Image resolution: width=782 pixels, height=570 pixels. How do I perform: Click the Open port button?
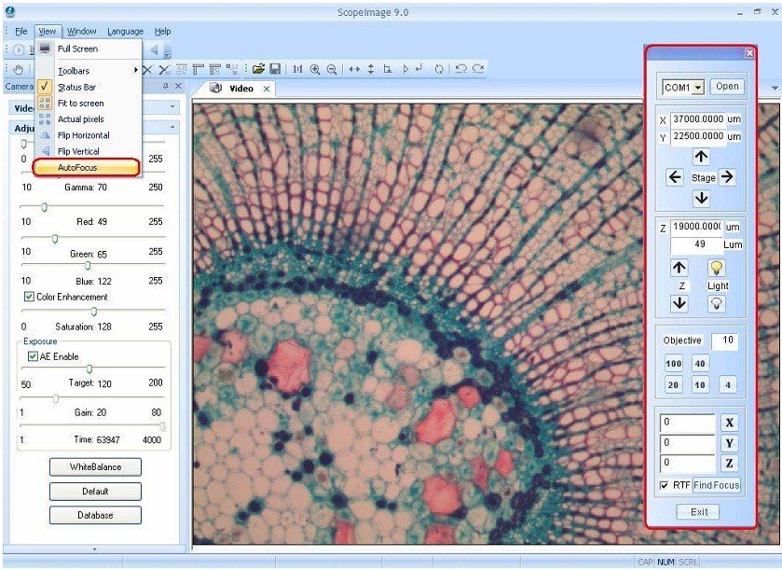tap(727, 87)
